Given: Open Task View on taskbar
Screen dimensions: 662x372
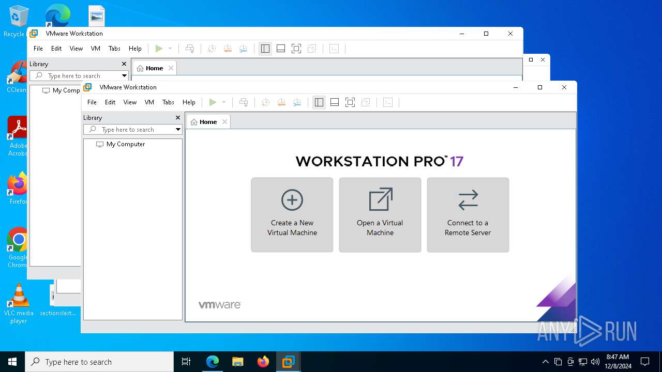Looking at the screenshot, I should click(x=186, y=362).
